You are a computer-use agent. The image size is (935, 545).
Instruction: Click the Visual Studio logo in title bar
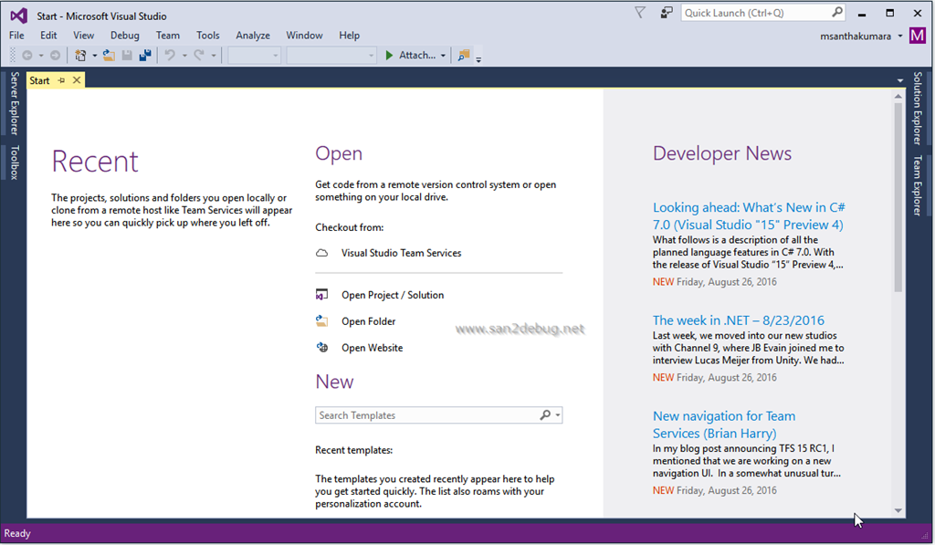click(x=19, y=16)
